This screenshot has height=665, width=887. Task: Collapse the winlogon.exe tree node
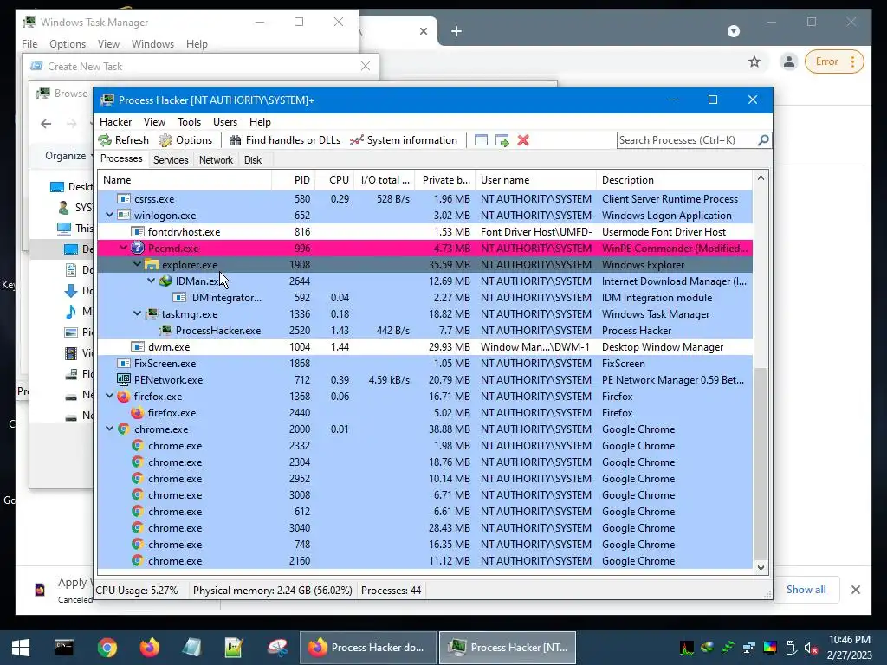point(110,215)
